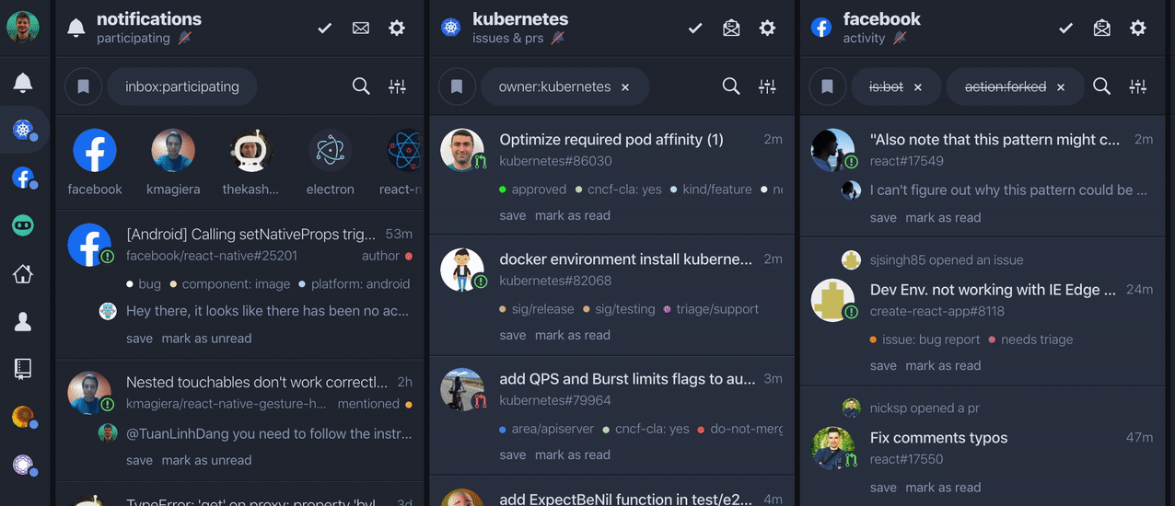Open the user profile sidebar icon
Image resolution: width=1175 pixels, height=506 pixels.
(23, 321)
